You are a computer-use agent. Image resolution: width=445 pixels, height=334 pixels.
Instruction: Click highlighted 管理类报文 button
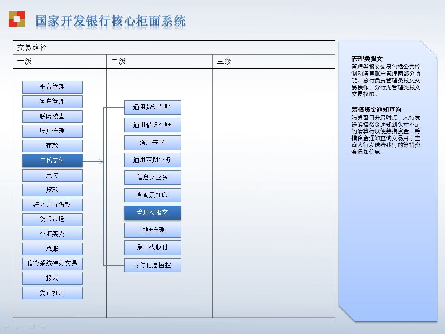pyautogui.click(x=152, y=213)
